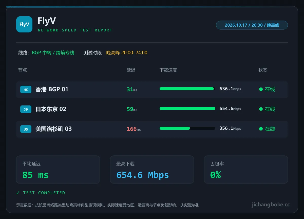Click the HK region badge

coord(26,89)
